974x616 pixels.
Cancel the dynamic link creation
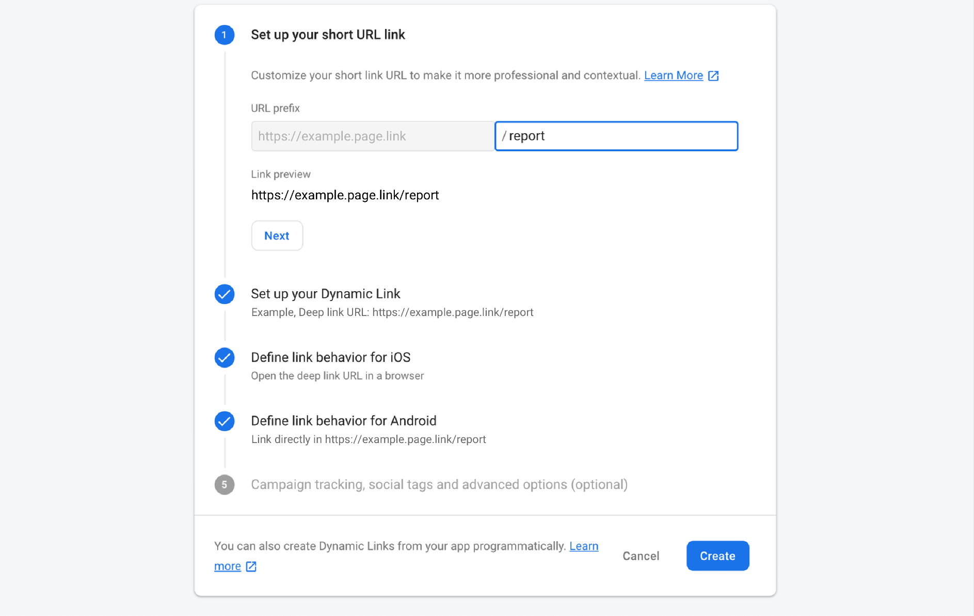[641, 556]
